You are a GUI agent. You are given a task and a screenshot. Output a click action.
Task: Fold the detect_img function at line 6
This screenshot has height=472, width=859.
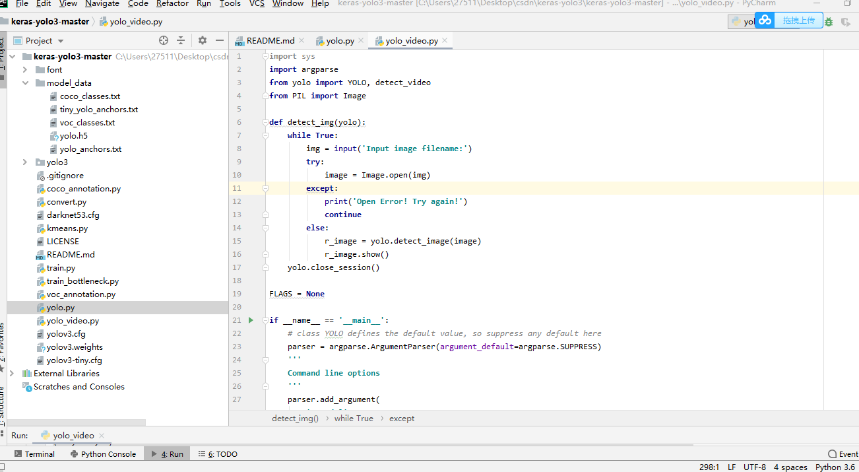pos(265,122)
